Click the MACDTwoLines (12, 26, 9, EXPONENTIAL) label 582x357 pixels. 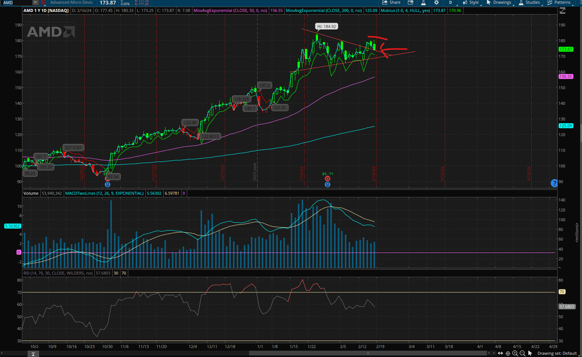[x=104, y=193]
